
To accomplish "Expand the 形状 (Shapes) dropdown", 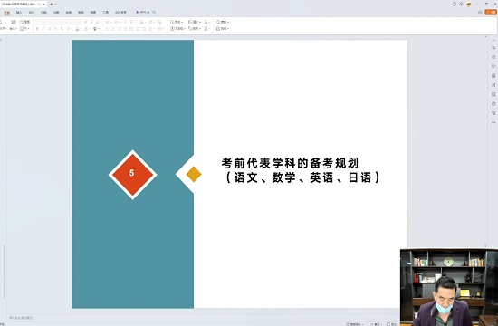I will [x=177, y=22].
